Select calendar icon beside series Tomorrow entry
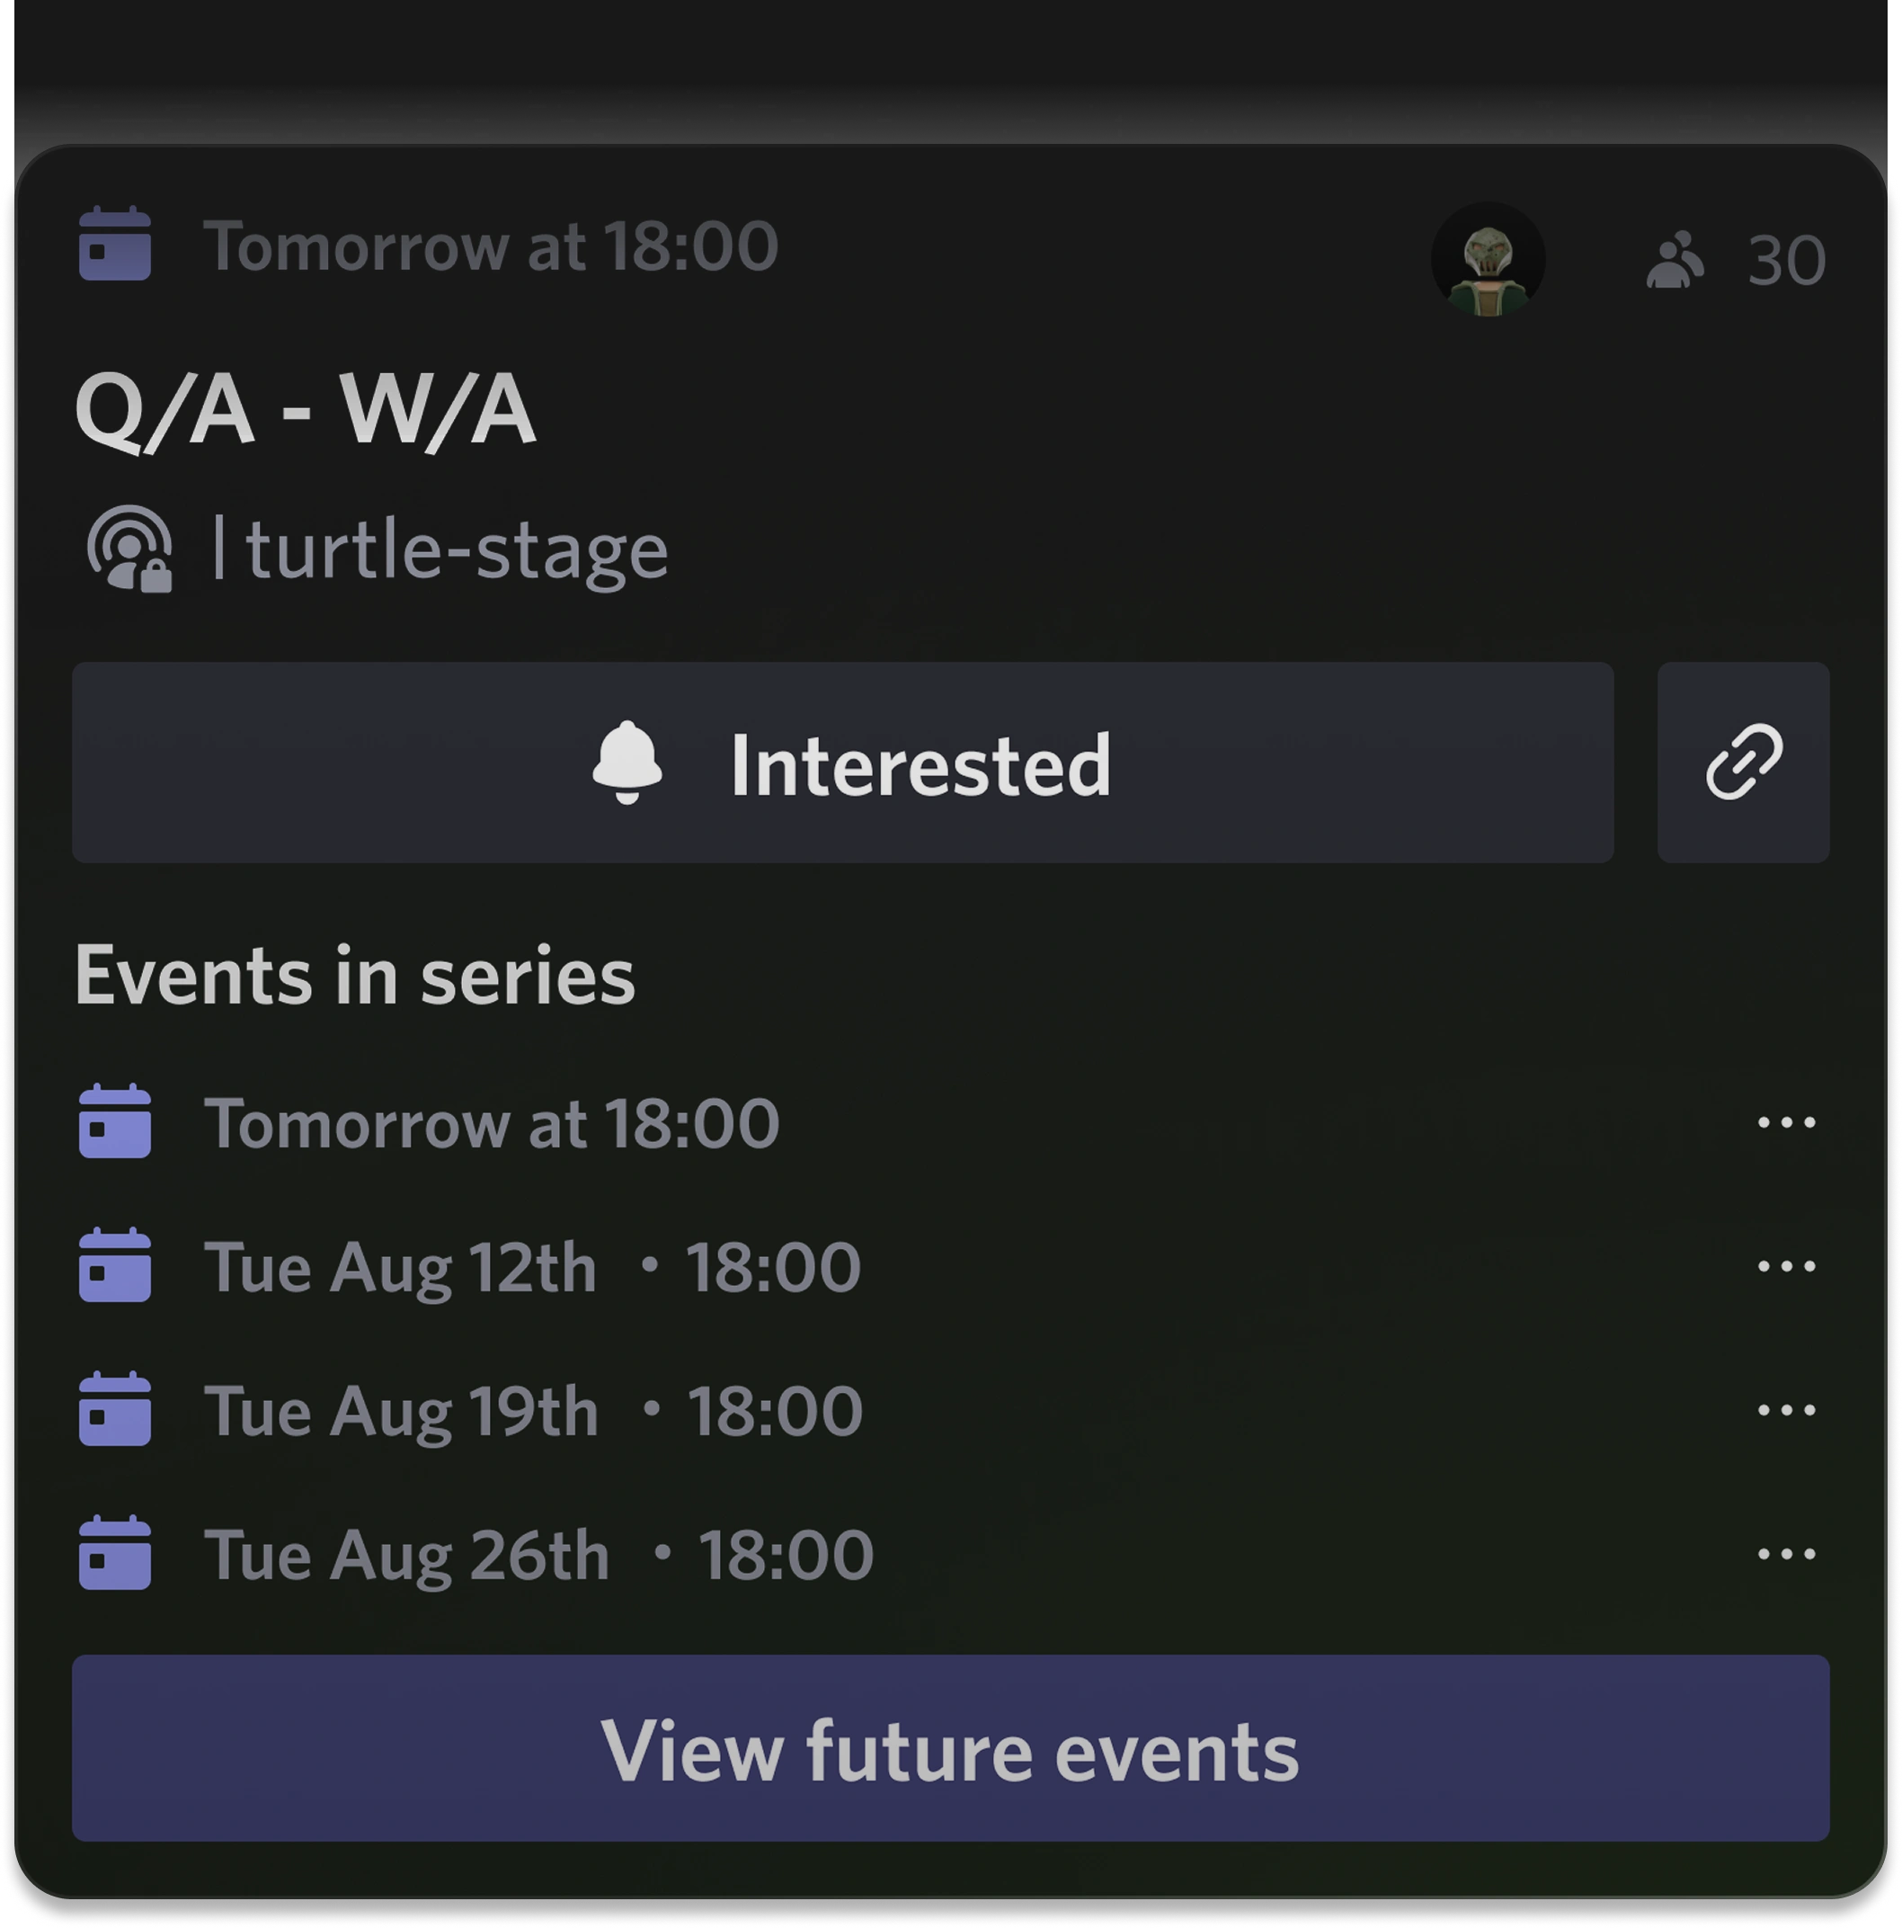 pyautogui.click(x=115, y=1121)
